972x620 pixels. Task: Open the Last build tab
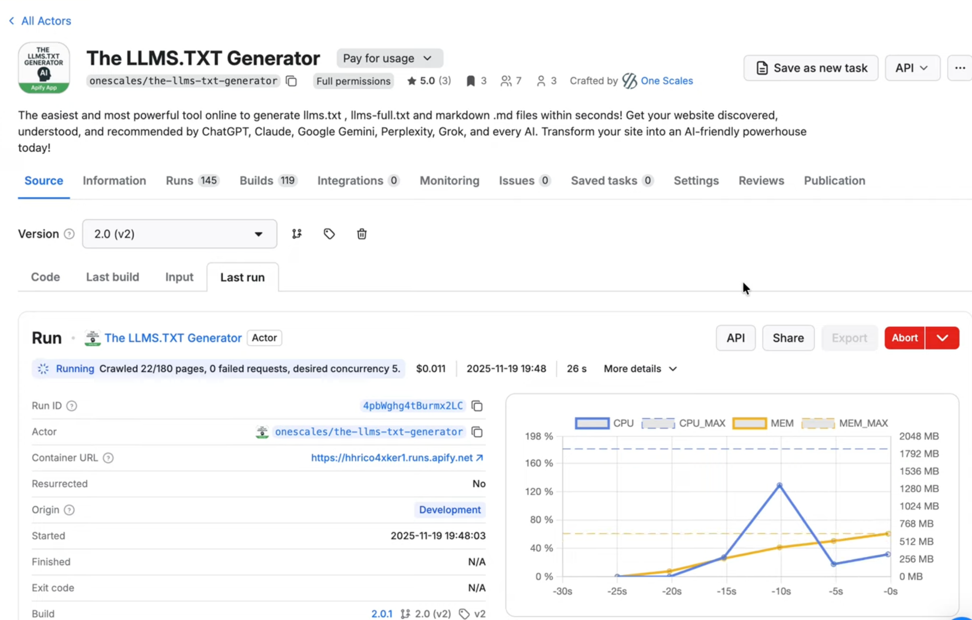point(112,277)
